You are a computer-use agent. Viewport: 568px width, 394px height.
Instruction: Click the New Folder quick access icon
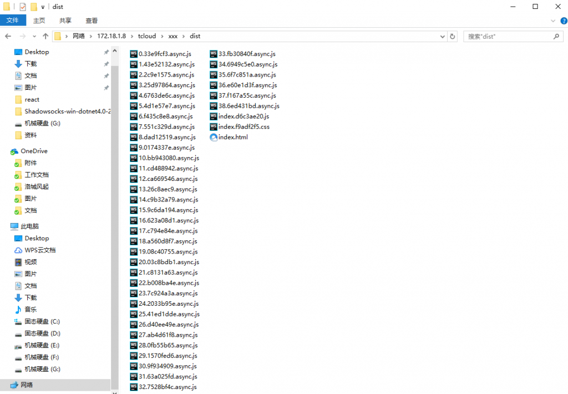tap(34, 7)
